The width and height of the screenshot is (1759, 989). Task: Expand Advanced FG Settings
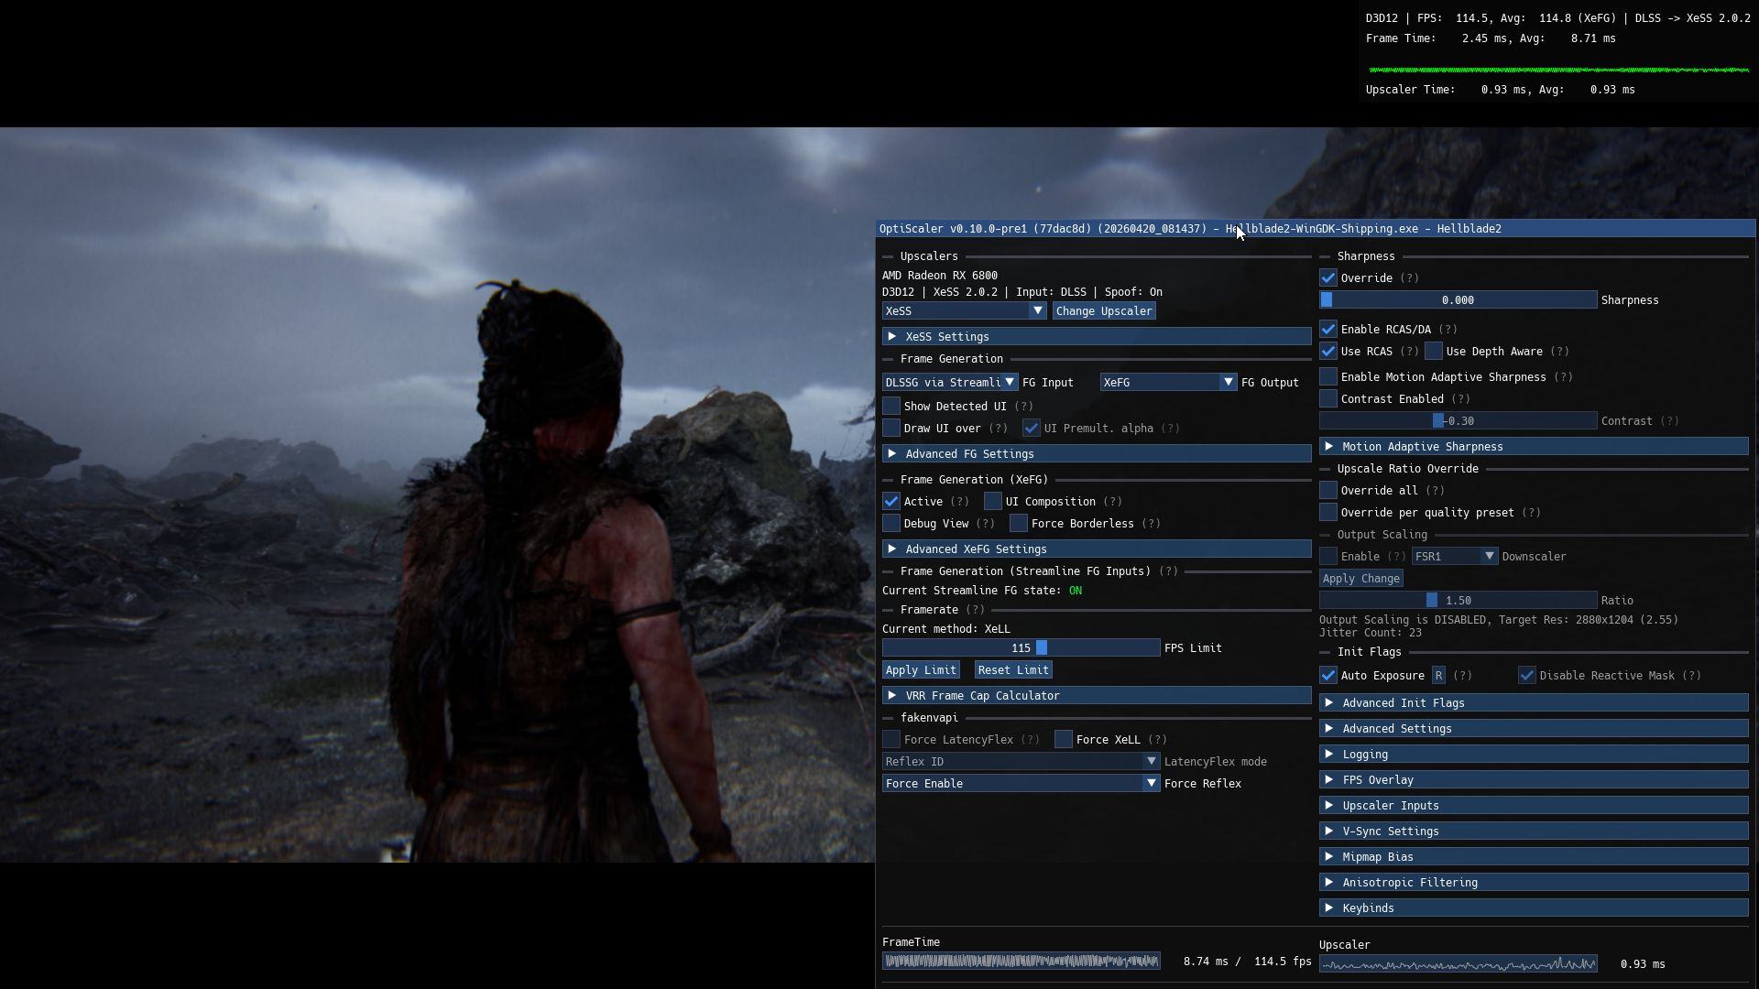(1097, 454)
